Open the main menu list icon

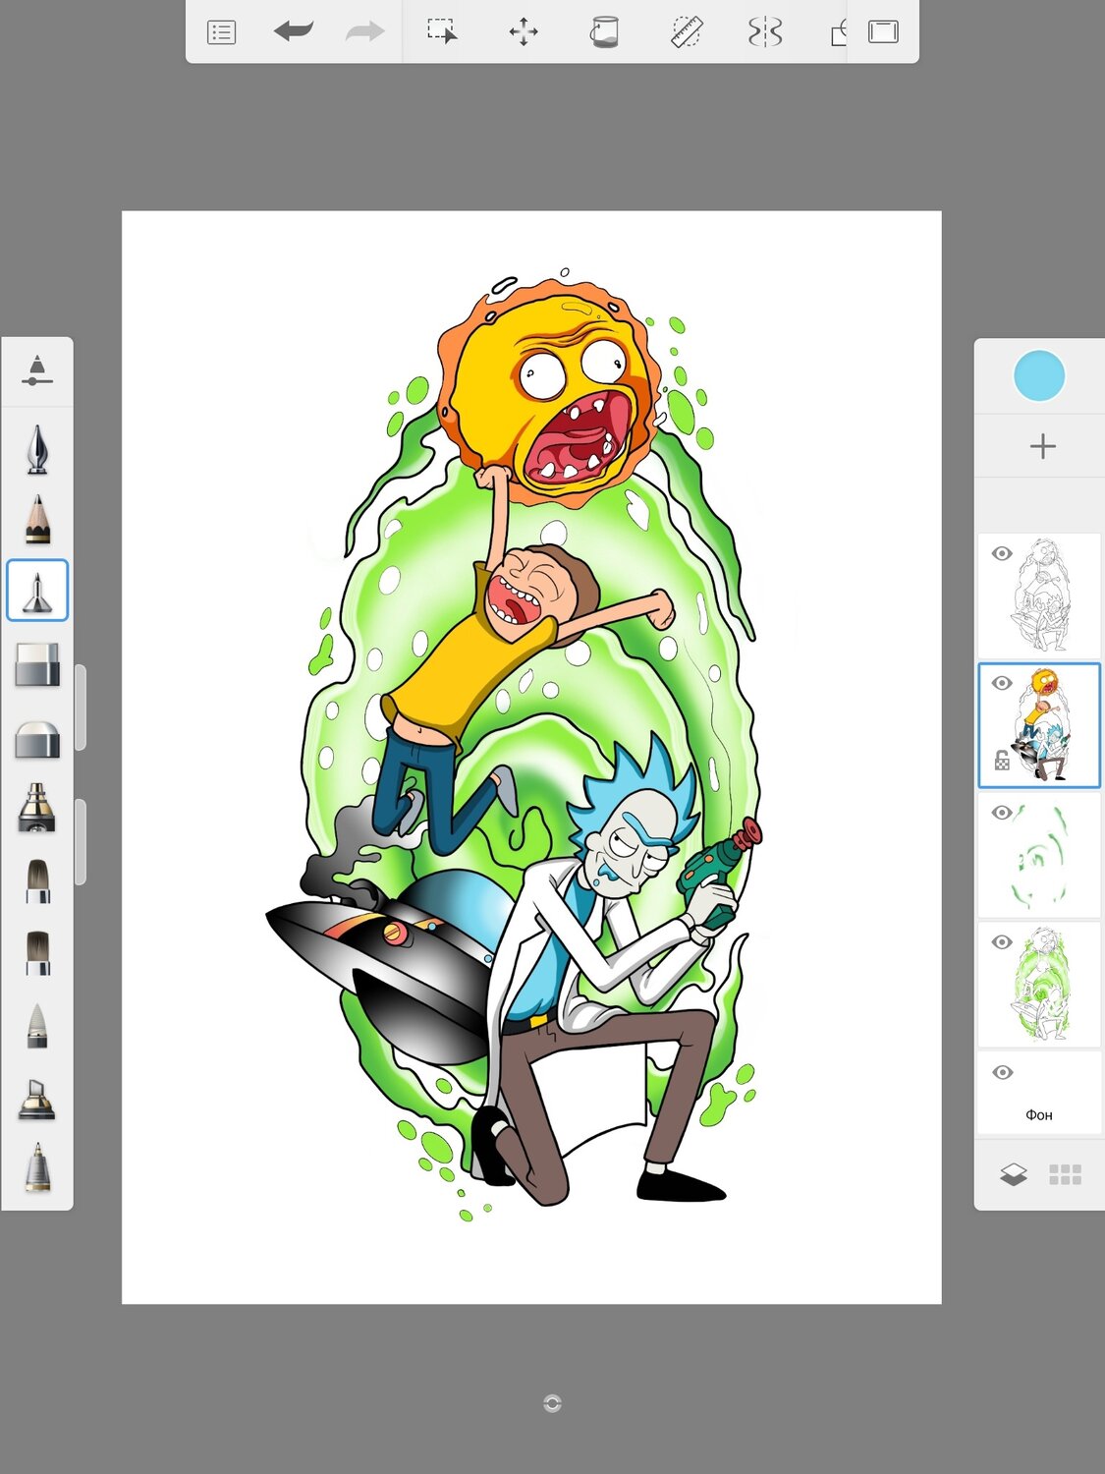tap(222, 32)
